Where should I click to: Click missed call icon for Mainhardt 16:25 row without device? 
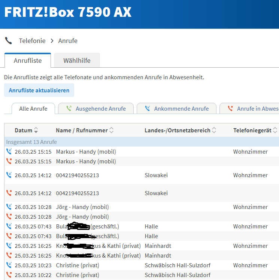pos(9,255)
